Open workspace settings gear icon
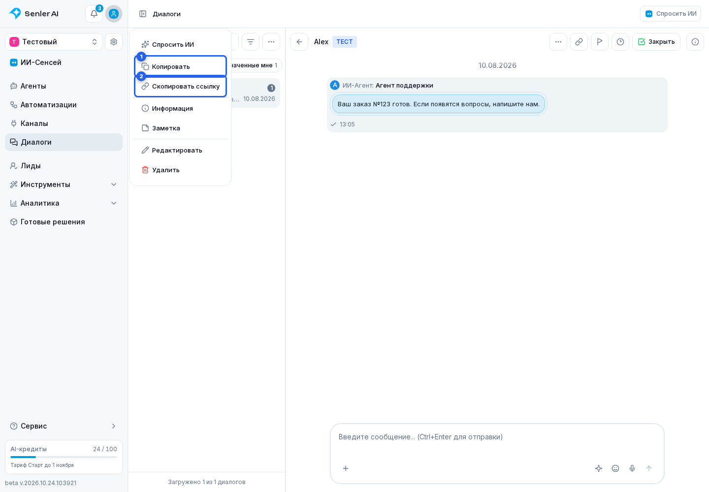Image resolution: width=709 pixels, height=492 pixels. [x=114, y=42]
